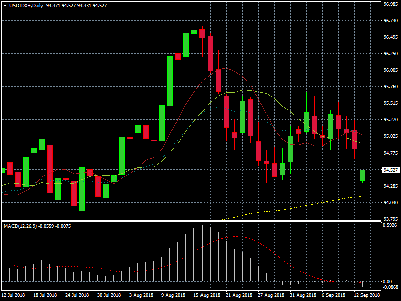Click the current price label 94.527

click(x=390, y=170)
